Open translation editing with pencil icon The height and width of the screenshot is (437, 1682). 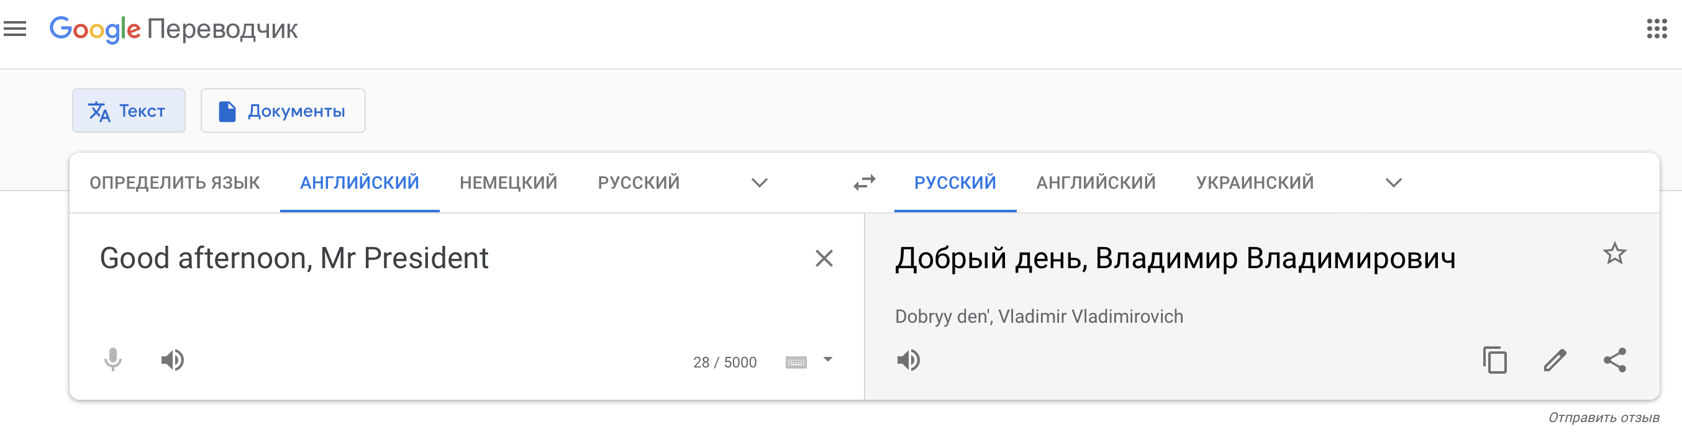point(1556,361)
